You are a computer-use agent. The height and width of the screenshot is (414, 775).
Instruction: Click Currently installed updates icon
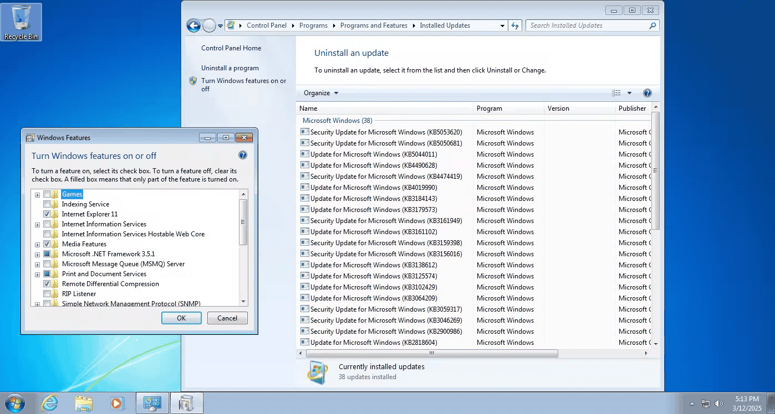[x=318, y=372]
